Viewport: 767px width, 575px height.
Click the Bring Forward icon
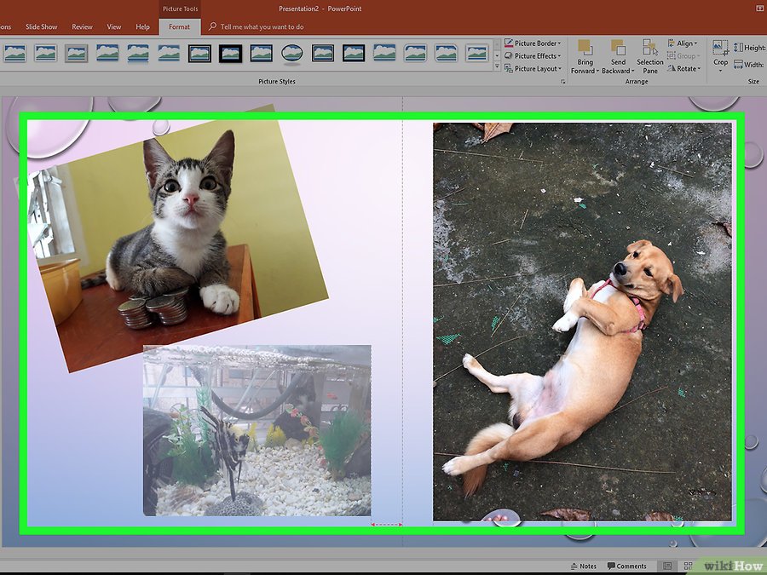coord(584,49)
